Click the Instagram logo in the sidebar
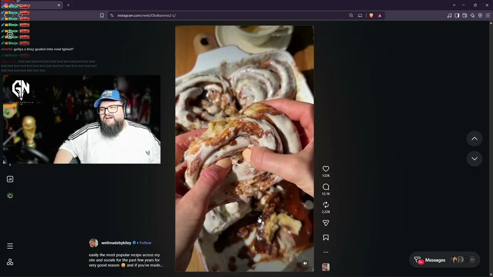 pyautogui.click(x=10, y=36)
